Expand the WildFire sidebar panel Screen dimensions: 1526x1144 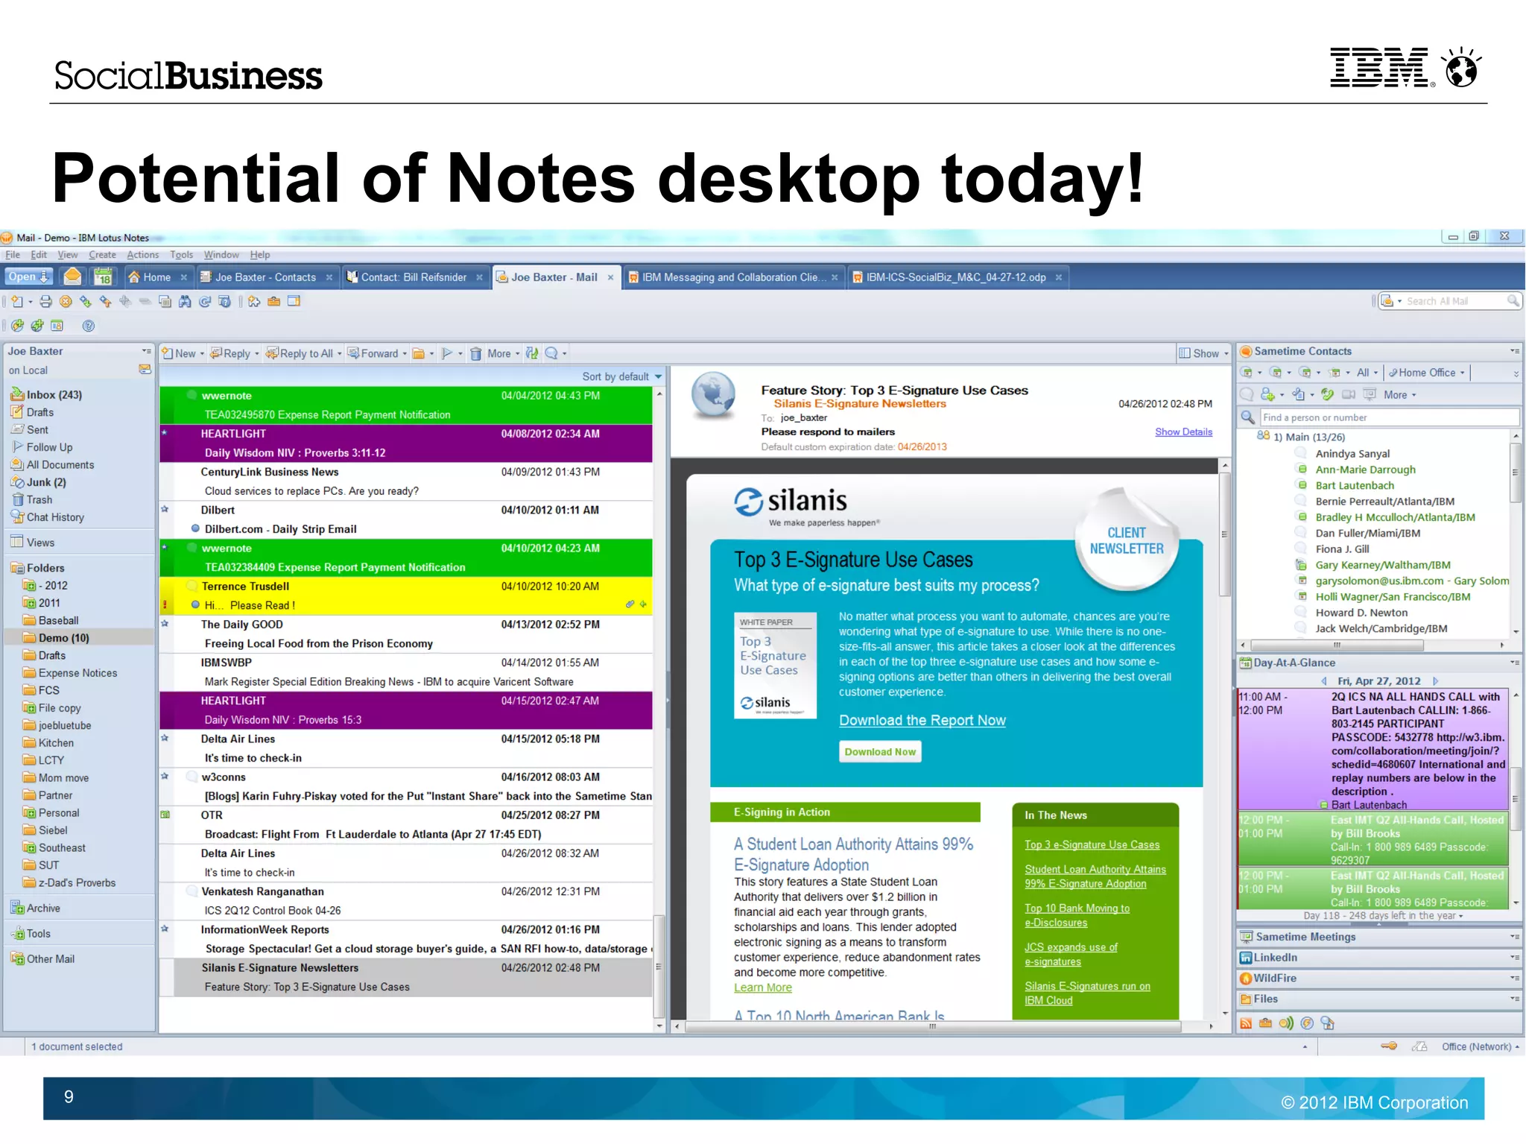click(x=1378, y=979)
